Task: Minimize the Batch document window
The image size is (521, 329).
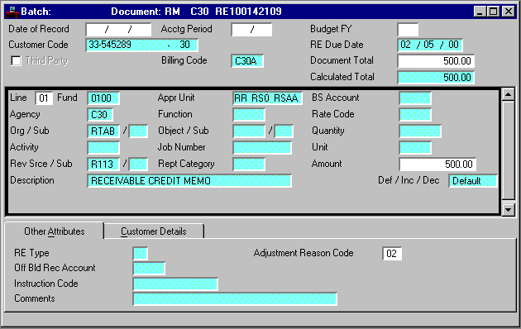Action: pos(480,12)
